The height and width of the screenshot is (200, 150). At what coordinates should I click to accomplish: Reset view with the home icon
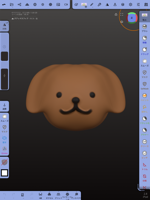[x=122, y=22]
